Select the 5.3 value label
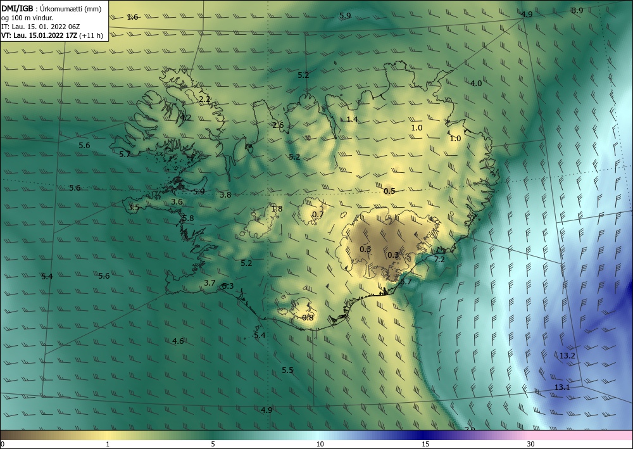The height and width of the screenshot is (449, 633). click(x=228, y=286)
